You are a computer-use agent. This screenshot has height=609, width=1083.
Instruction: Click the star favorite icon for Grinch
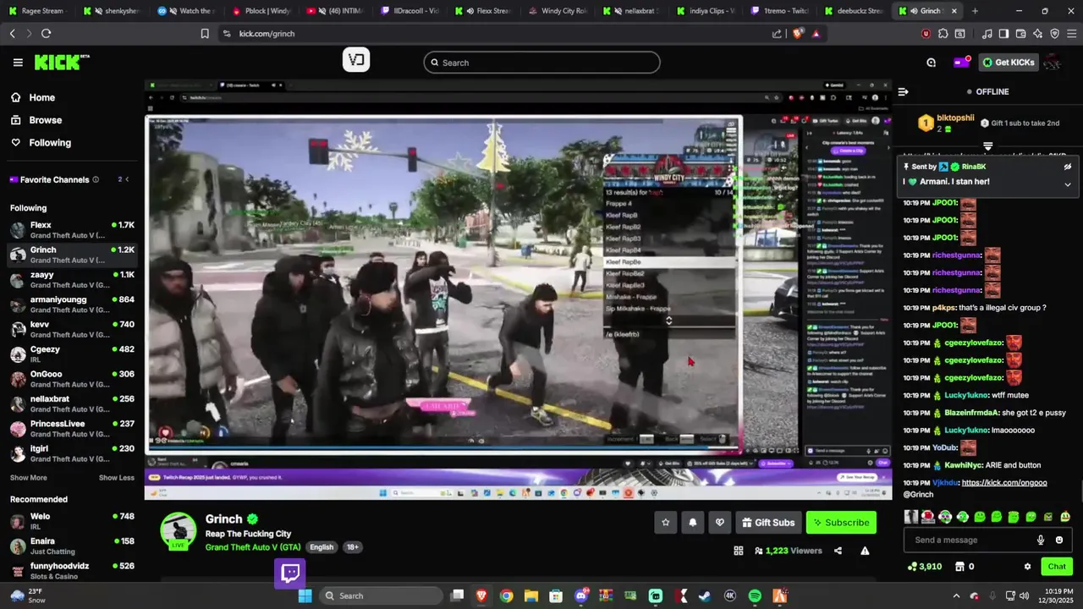point(665,523)
